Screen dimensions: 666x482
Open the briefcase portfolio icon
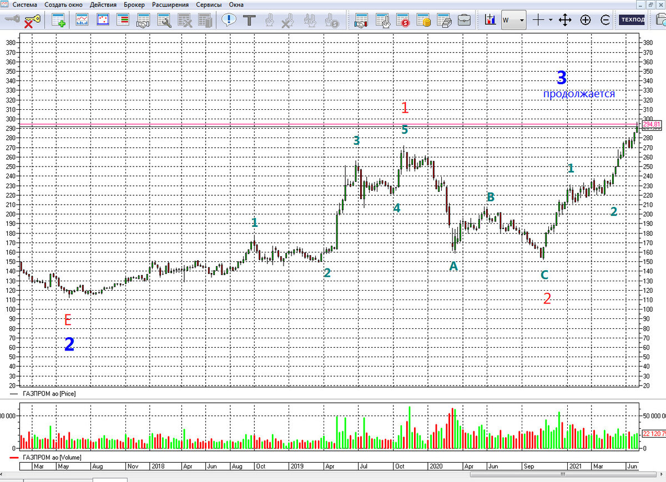(464, 21)
